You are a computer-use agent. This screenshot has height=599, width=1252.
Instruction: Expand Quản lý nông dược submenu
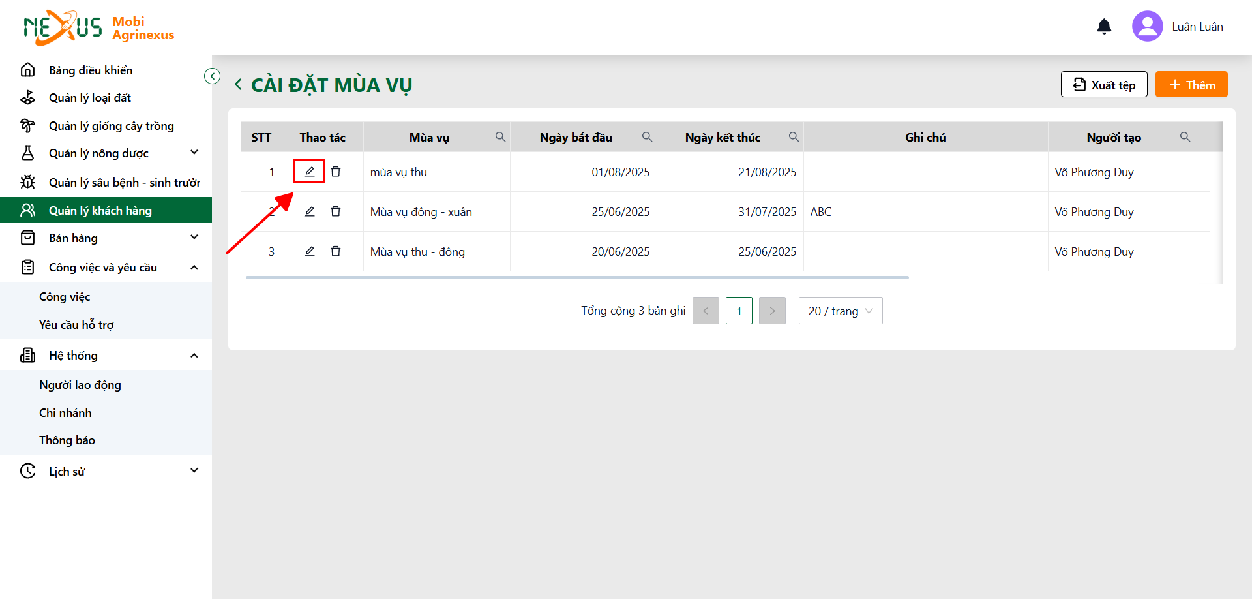(x=194, y=153)
